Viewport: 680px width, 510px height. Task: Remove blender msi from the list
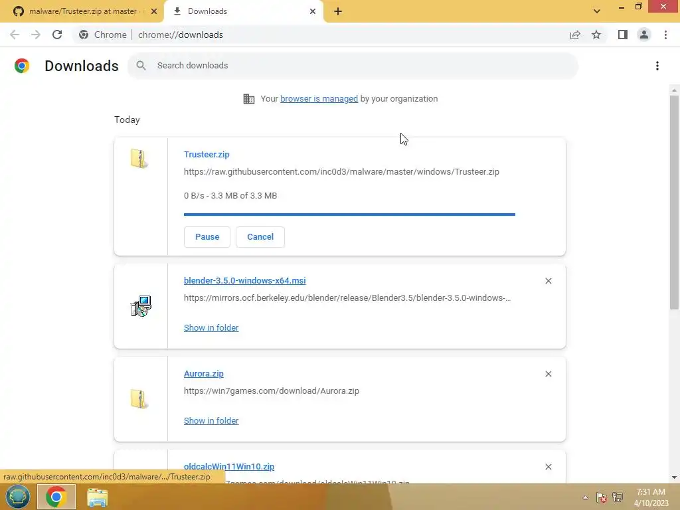tap(548, 281)
